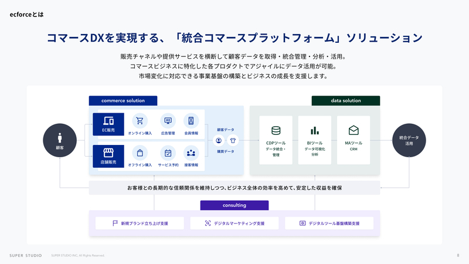Click the scan icon for デジタルマーケティング支援
This screenshot has height=264, width=469.
pyautogui.click(x=208, y=224)
